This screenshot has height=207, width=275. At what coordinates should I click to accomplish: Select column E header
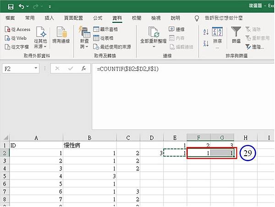pos(175,137)
